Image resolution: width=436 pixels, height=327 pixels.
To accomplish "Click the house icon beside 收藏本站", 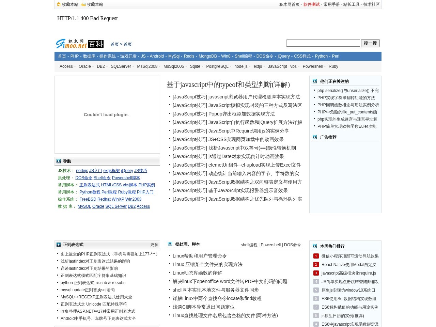I will [x=59, y=4].
